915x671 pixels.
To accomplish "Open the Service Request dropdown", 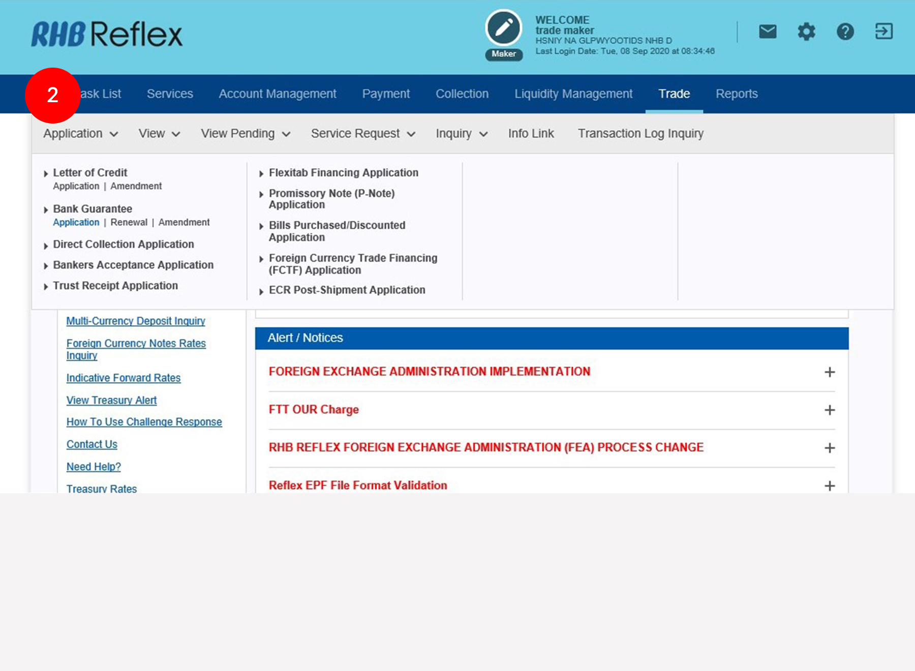I will click(362, 134).
